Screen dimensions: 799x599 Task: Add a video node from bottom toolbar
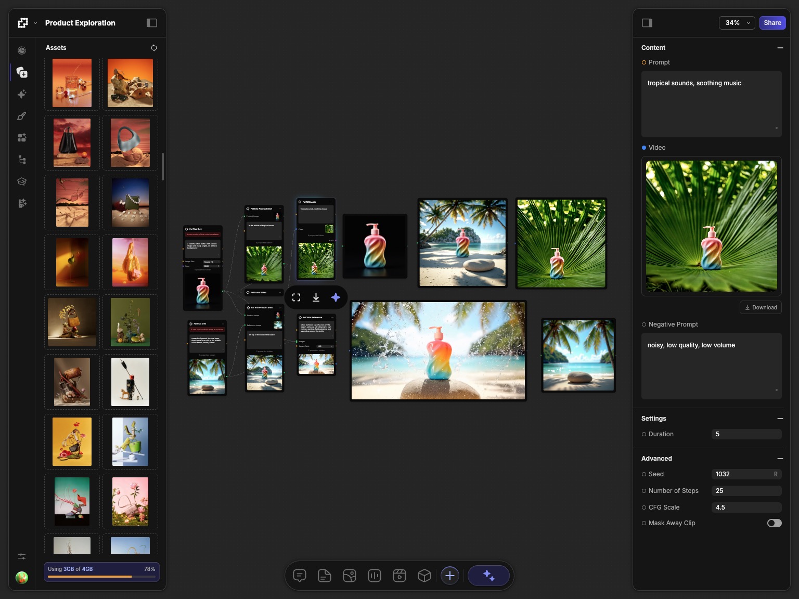pos(399,576)
